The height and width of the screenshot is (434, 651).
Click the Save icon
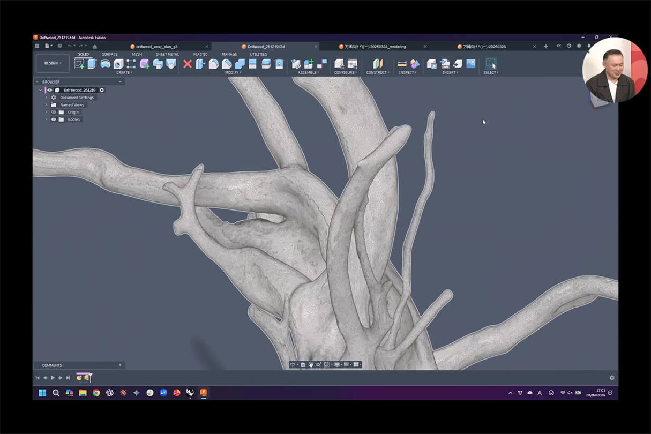coord(59,46)
